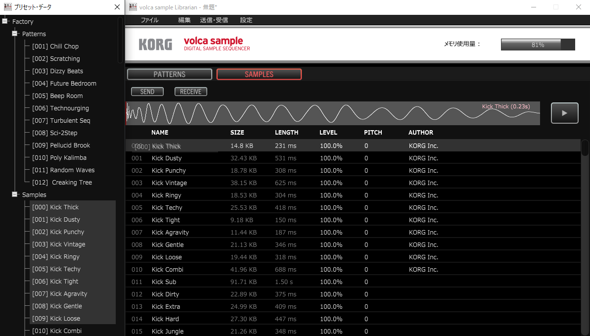Select [001] Chill Chop pattern
The image size is (590, 336).
55,47
